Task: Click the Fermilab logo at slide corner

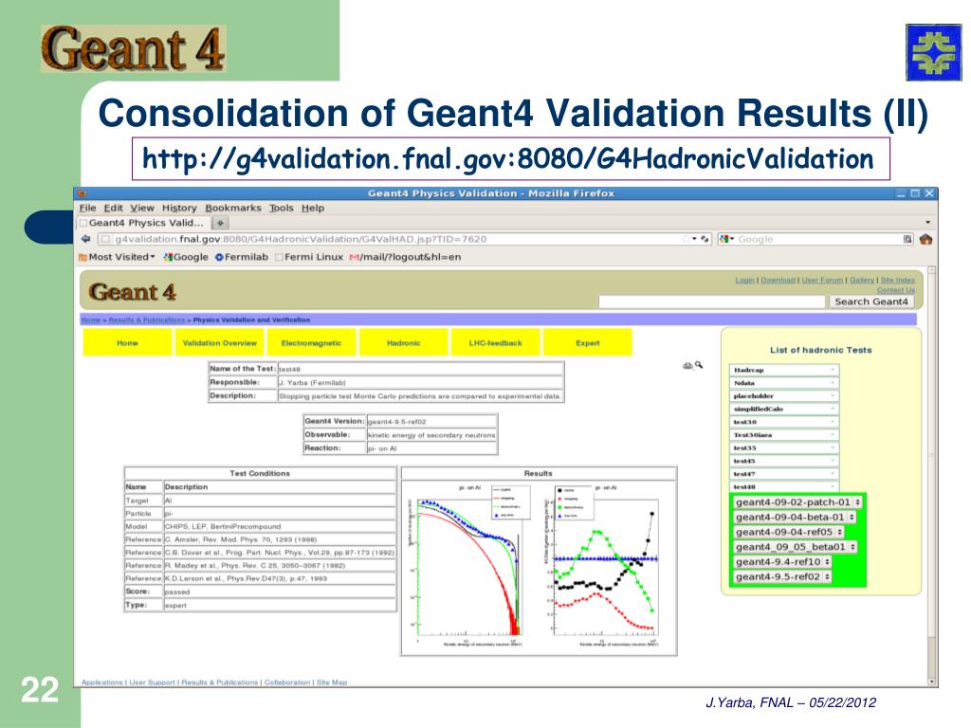Action: pyautogui.click(x=933, y=53)
